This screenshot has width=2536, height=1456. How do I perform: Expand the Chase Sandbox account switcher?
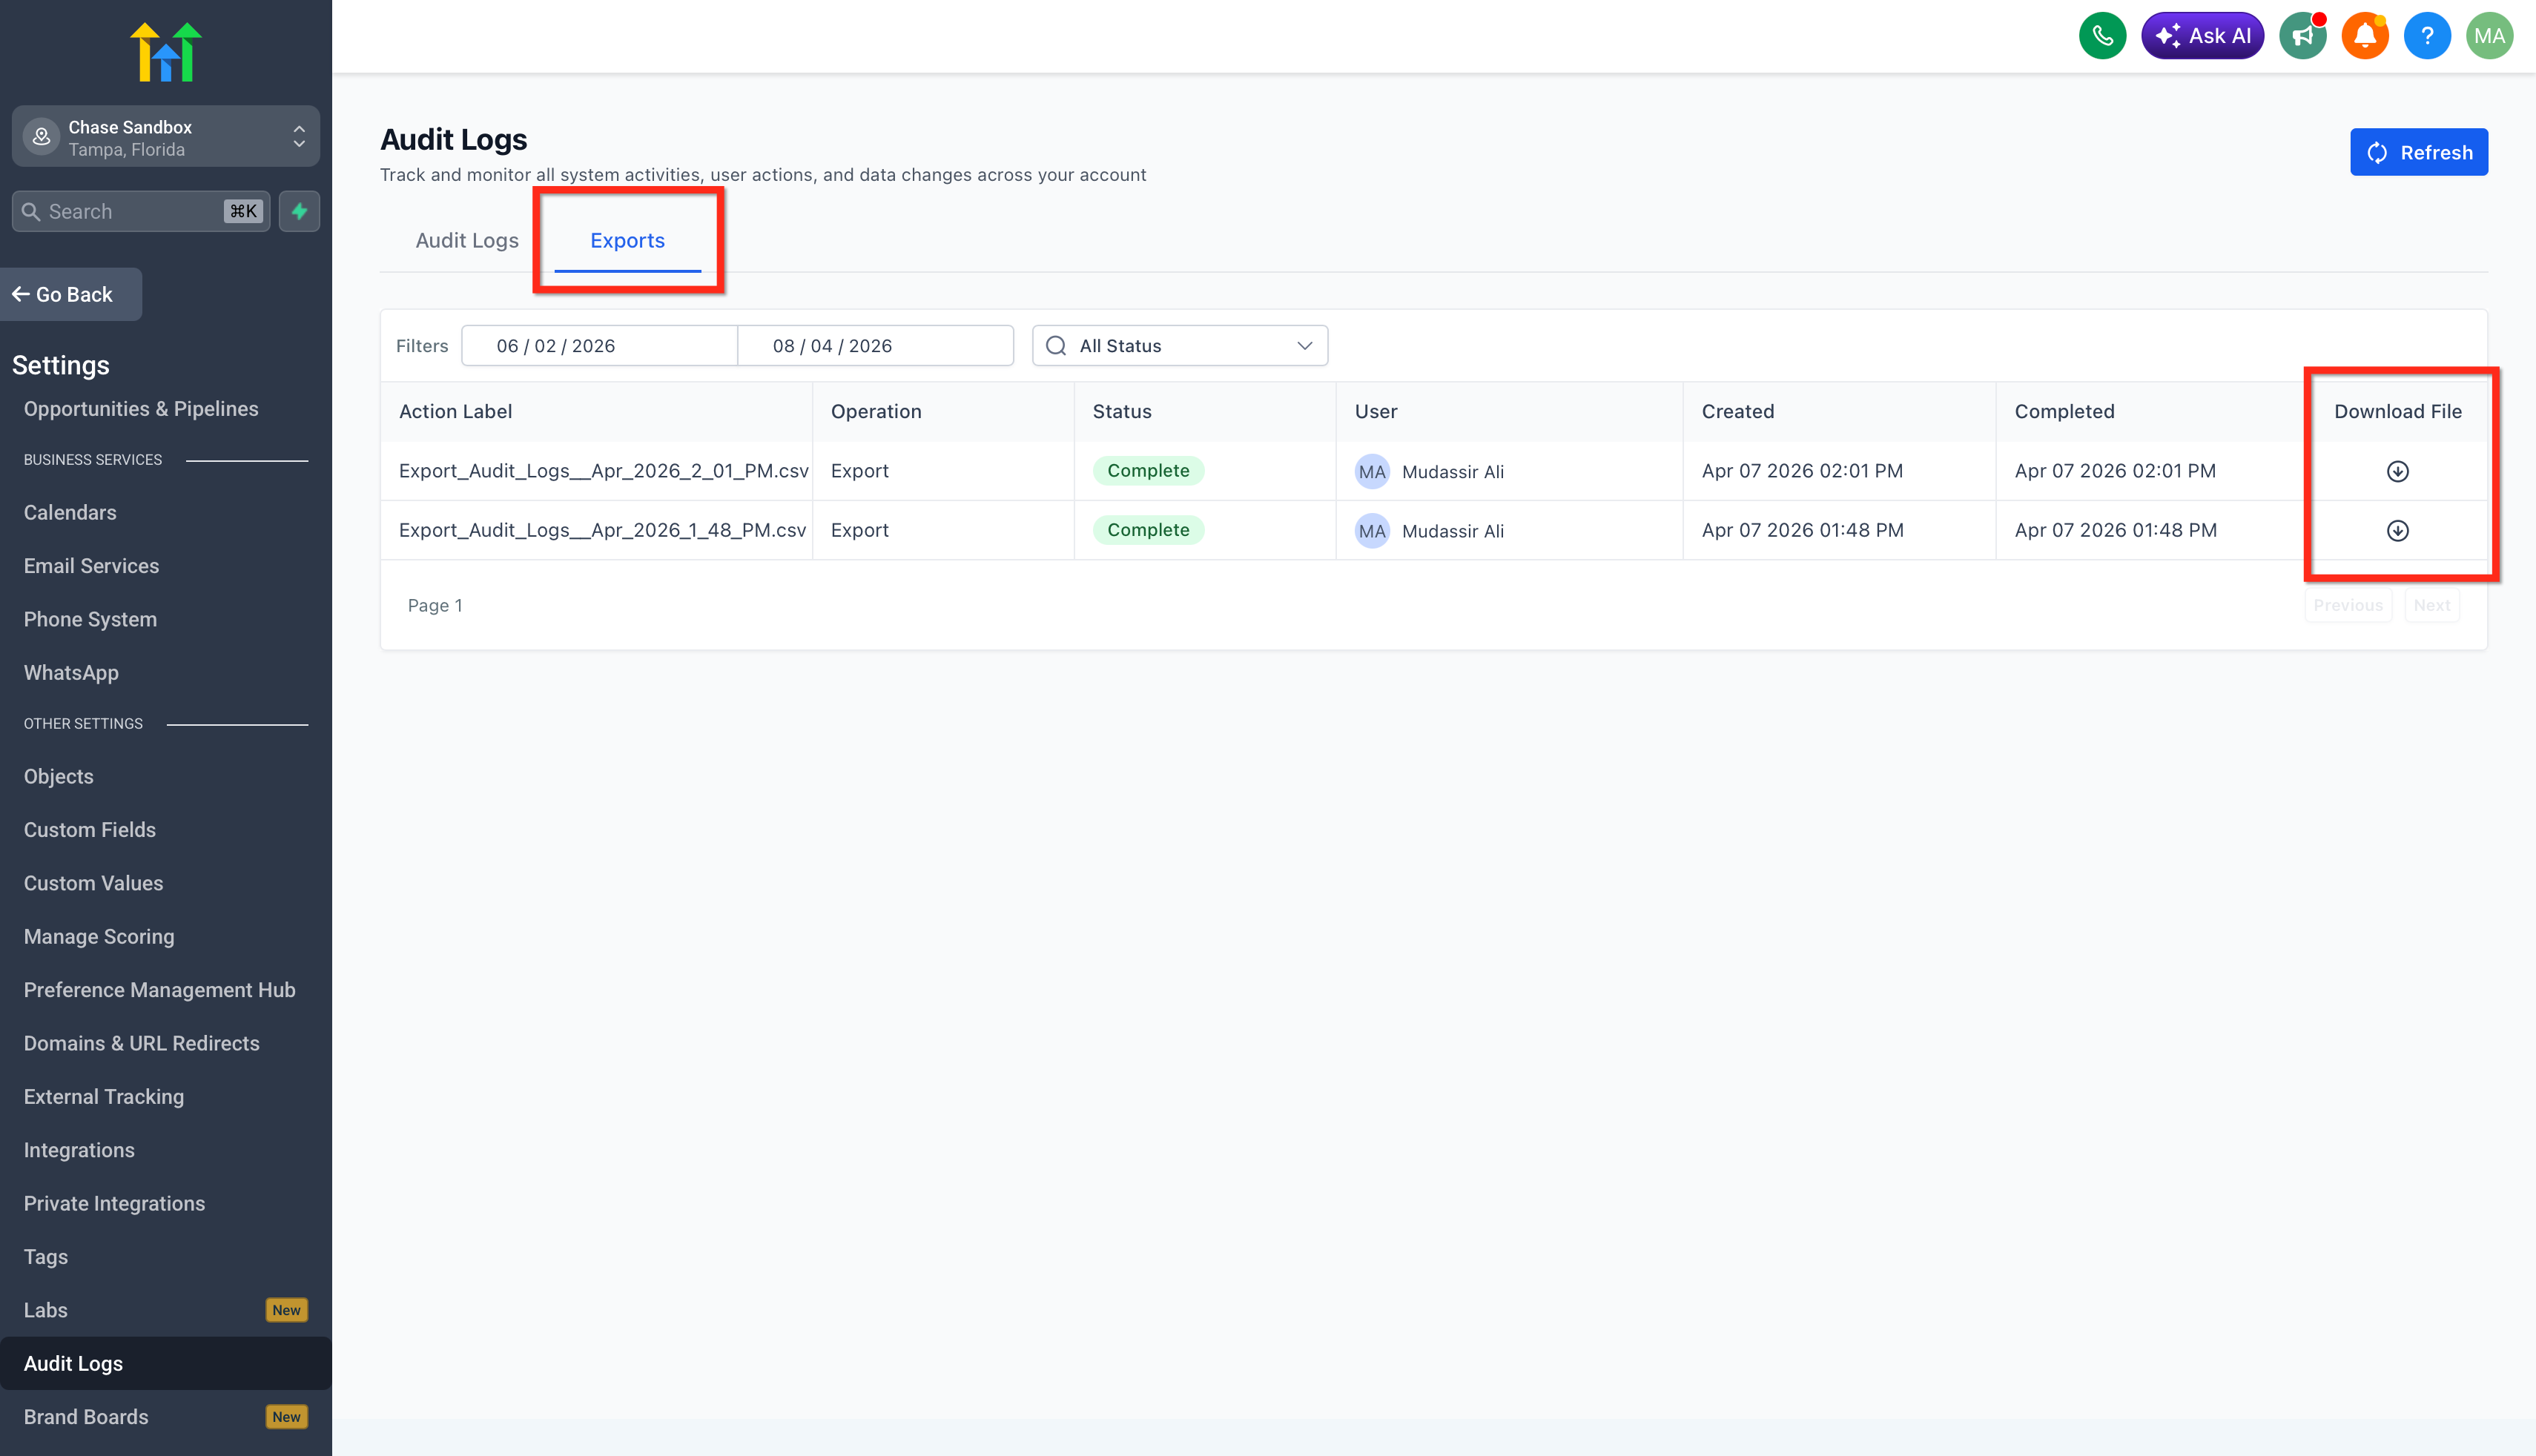point(166,137)
